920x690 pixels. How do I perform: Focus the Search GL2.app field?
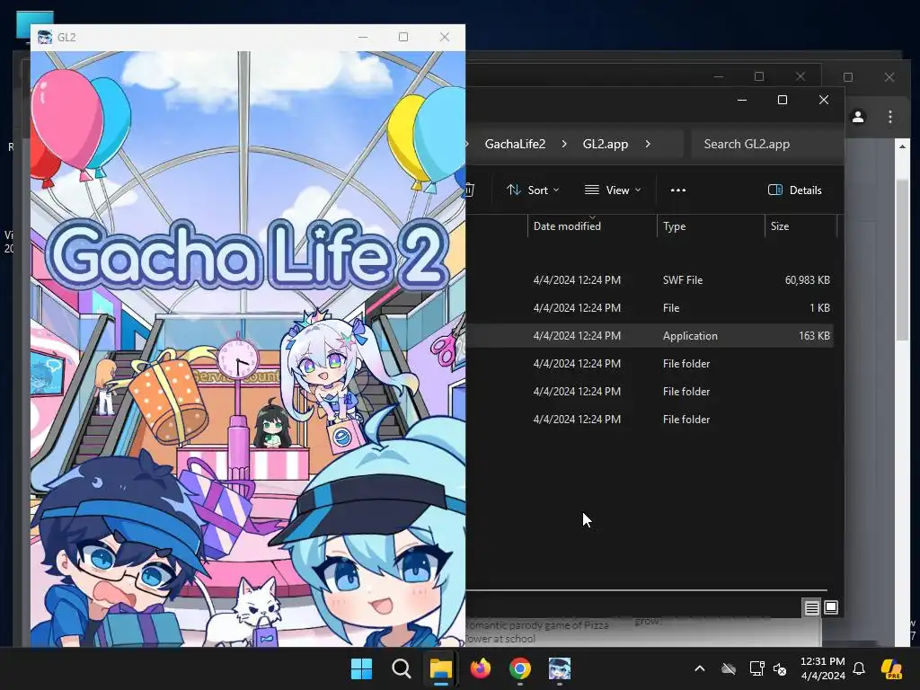pyautogui.click(x=767, y=144)
